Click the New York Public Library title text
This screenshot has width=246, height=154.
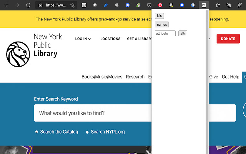pos(48,45)
